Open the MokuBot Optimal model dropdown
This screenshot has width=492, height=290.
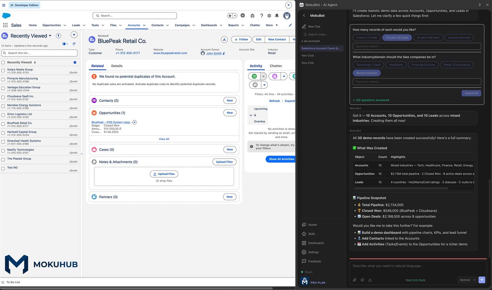467,280
